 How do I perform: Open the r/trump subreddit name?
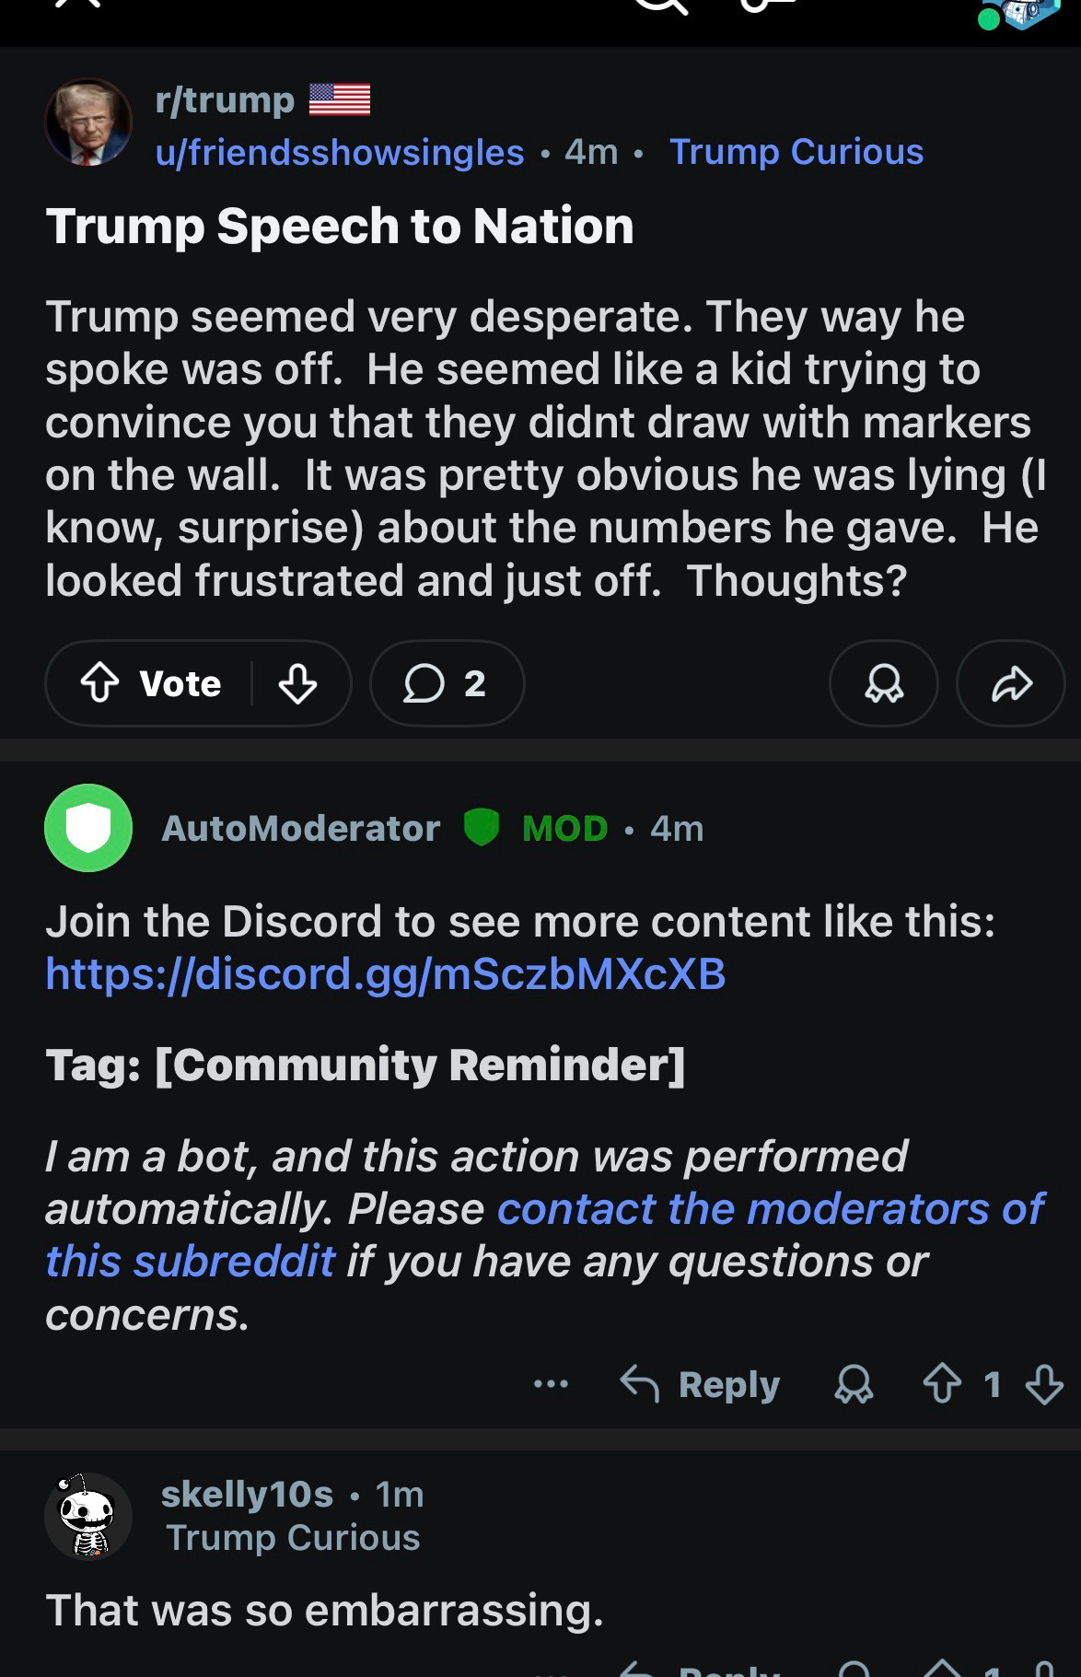pos(226,99)
